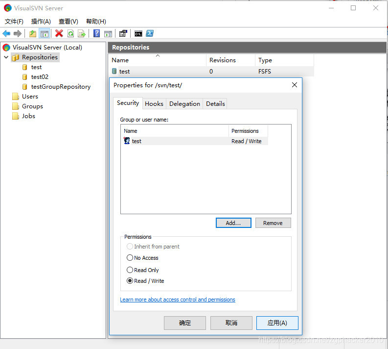Select the No Access radio button
This screenshot has height=349, width=388.
point(130,257)
